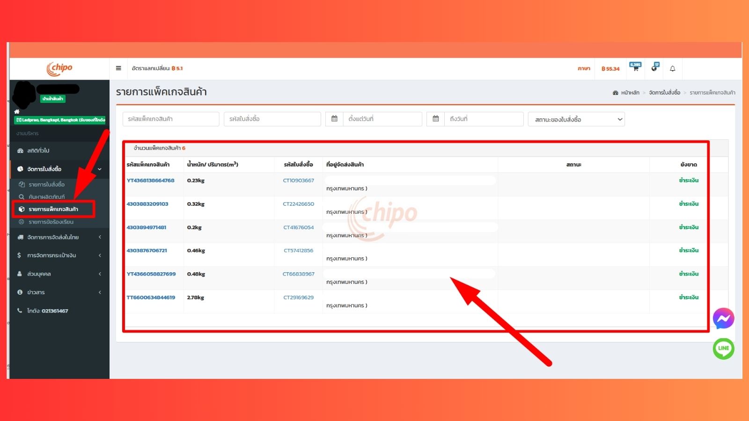749x421 pixels.
Task: Click the start date calendar icon
Action: pyautogui.click(x=334, y=119)
